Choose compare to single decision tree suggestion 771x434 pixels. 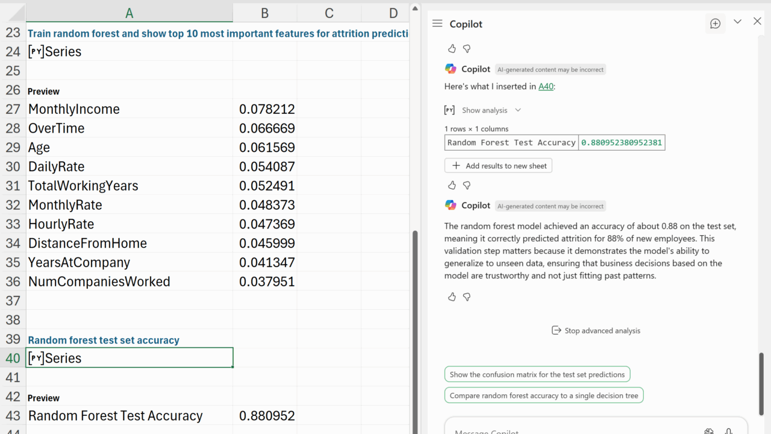tap(543, 395)
